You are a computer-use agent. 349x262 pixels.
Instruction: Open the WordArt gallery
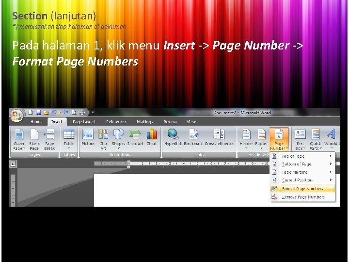point(332,139)
